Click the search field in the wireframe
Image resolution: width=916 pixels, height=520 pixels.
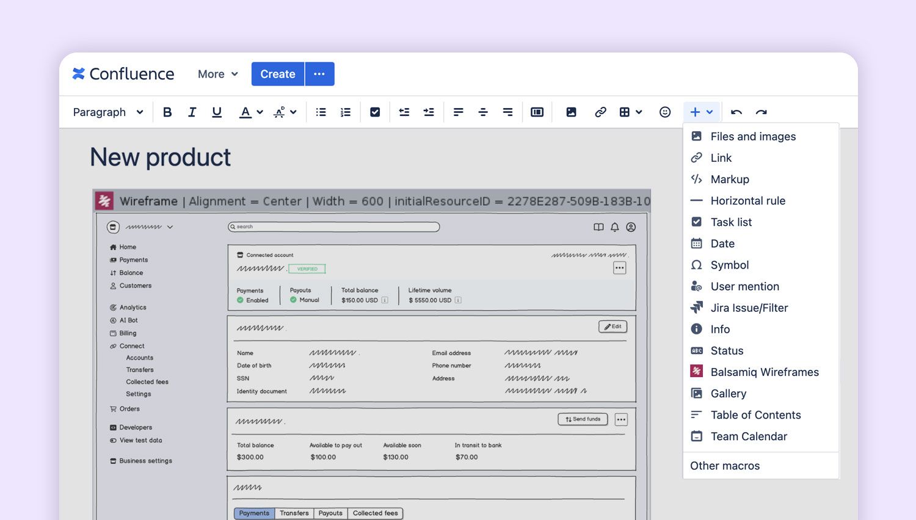tap(333, 227)
